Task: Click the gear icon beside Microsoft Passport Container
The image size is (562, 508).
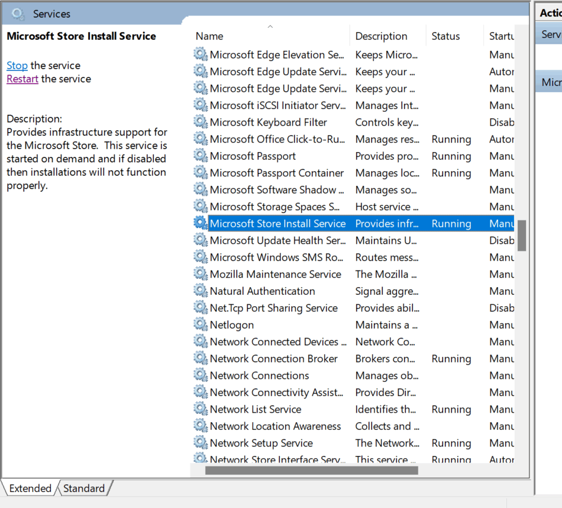Action: (201, 172)
